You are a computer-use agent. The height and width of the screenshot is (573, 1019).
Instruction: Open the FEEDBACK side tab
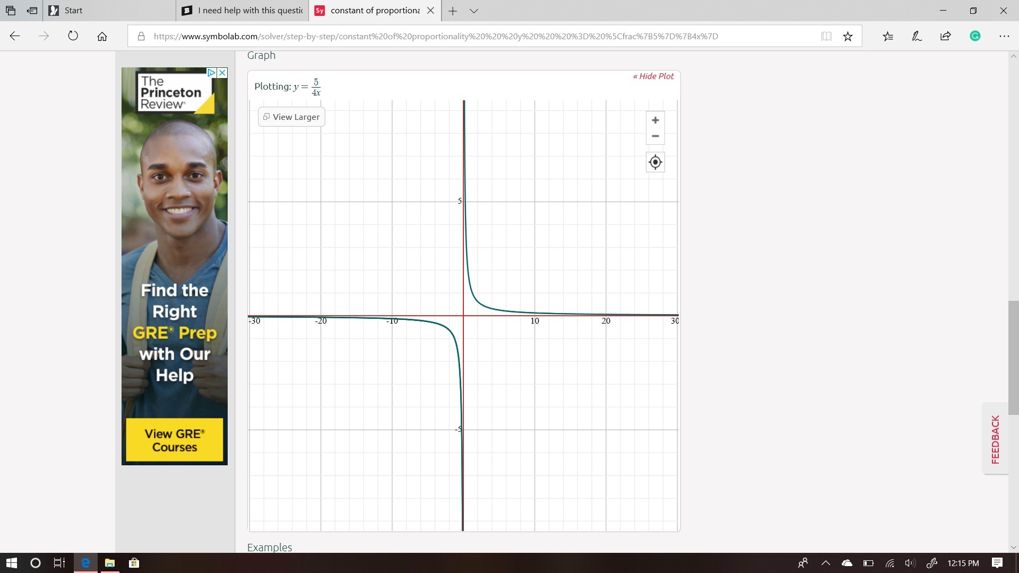995,439
